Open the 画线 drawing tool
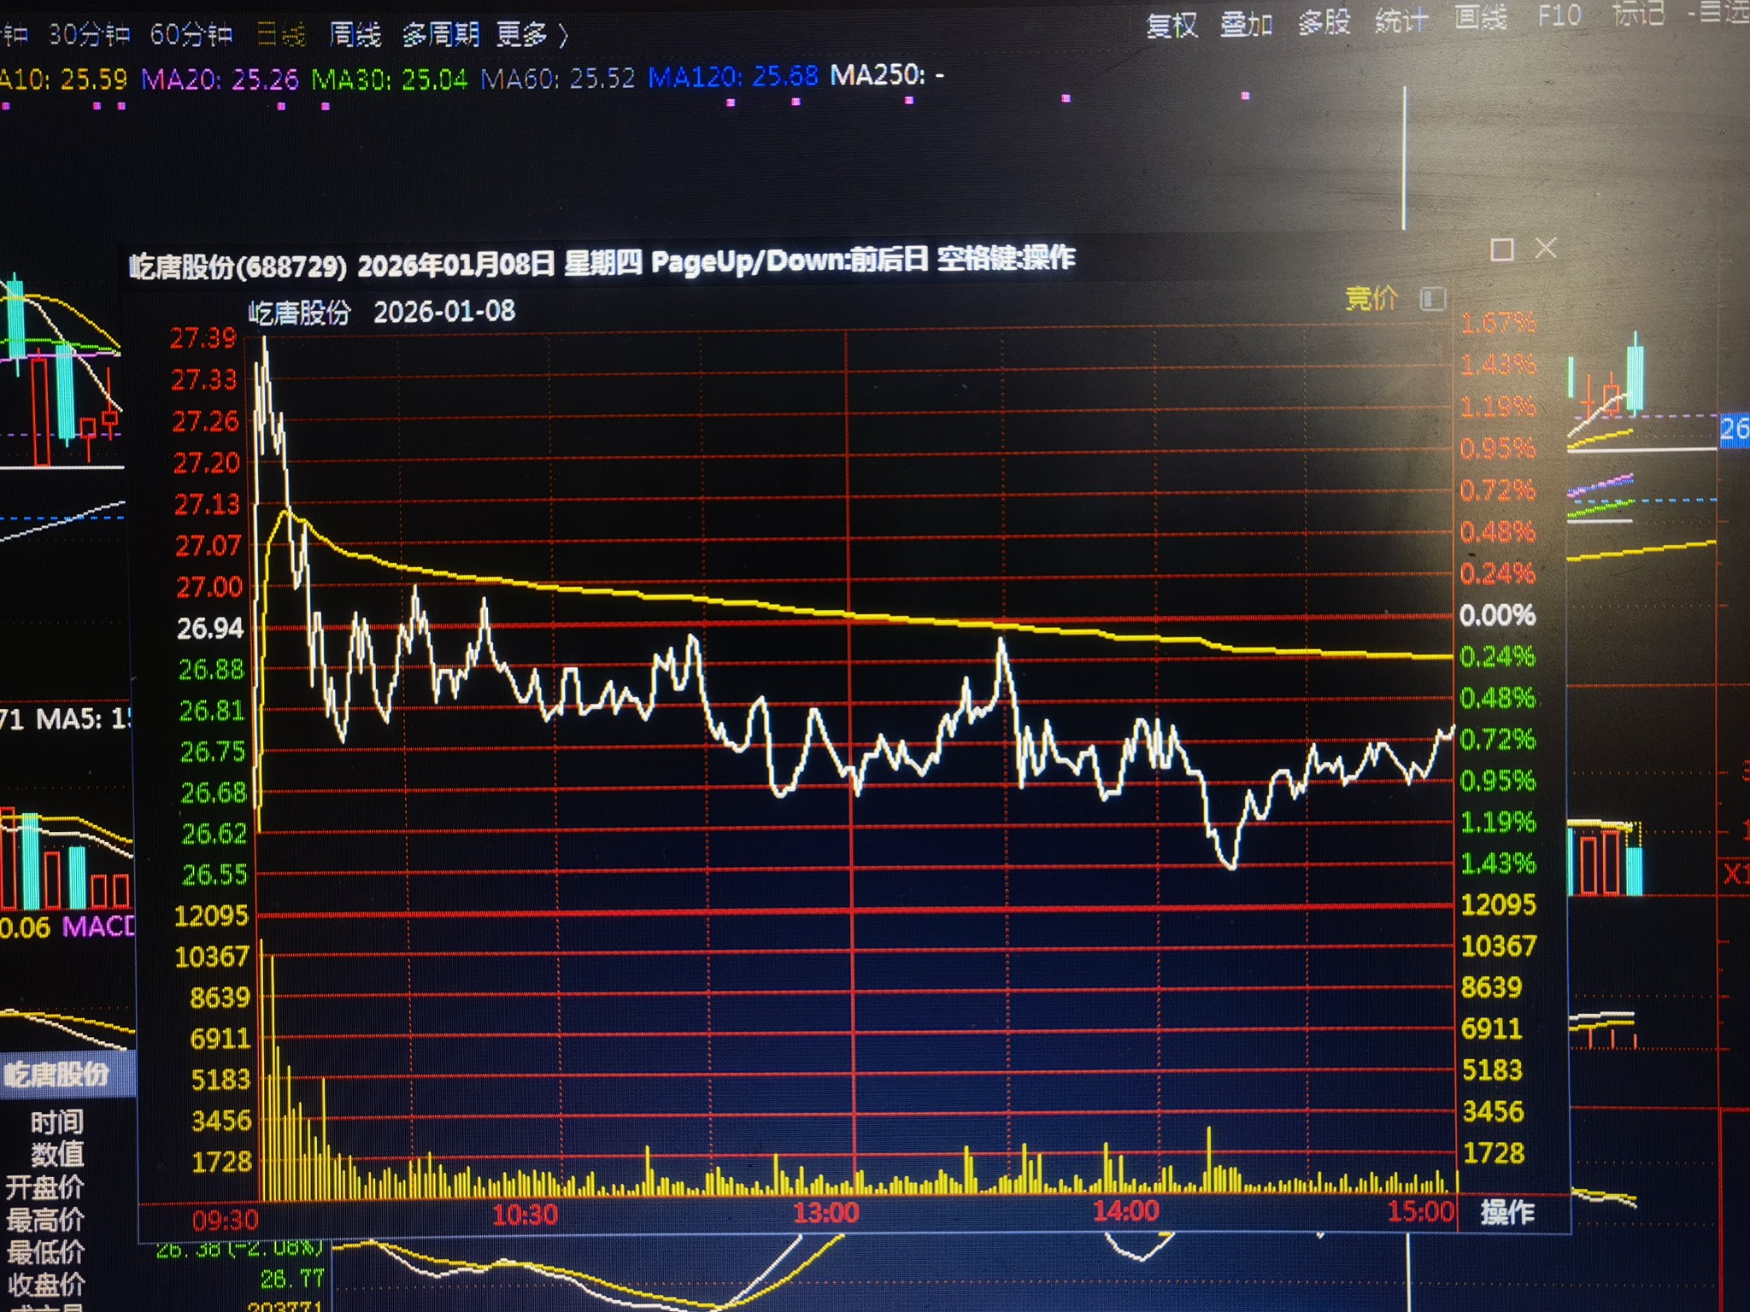Screen dimensions: 1750x1312 (x=1481, y=17)
